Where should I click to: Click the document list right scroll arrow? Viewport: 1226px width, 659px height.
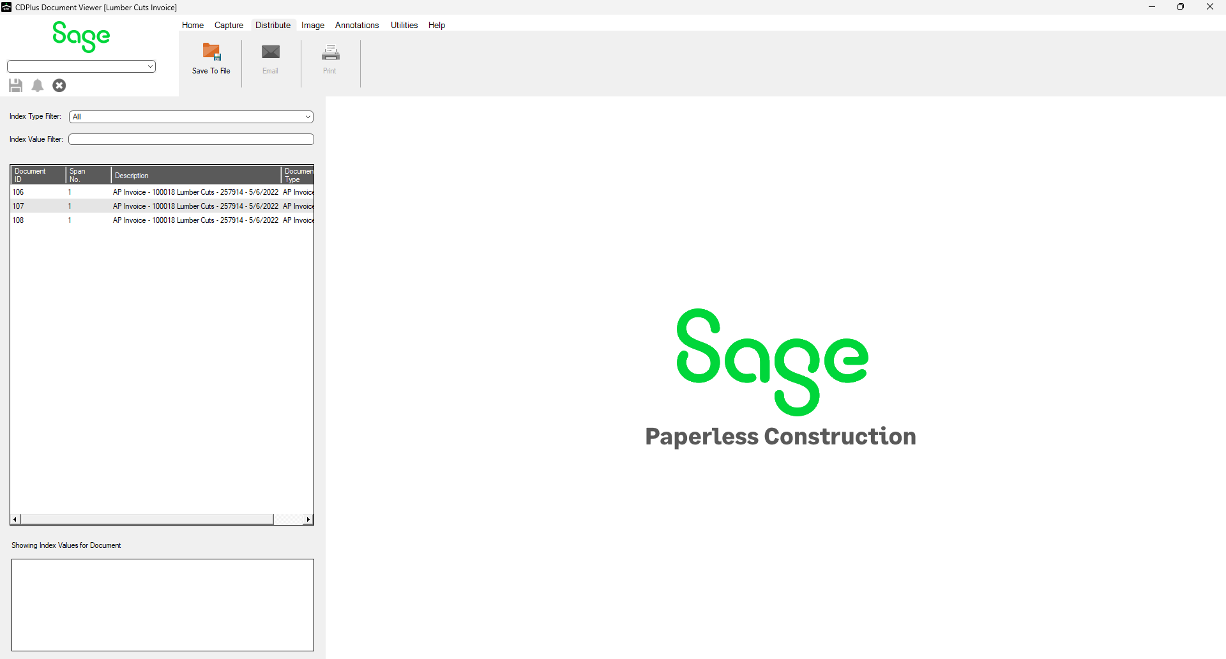coord(308,519)
